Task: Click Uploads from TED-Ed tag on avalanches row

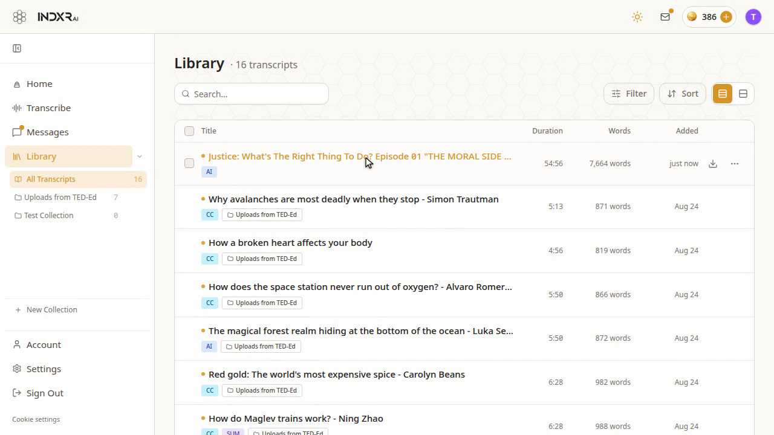Action: click(x=262, y=214)
